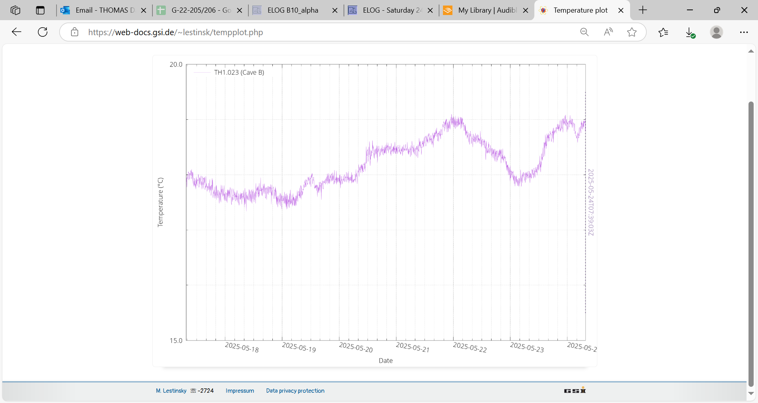This screenshot has height=403, width=758.
Task: Reload the temperature plot page
Action: [43, 32]
